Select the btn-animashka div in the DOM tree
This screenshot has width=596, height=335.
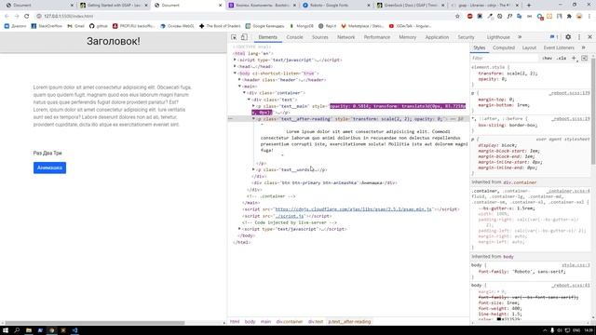325,182
